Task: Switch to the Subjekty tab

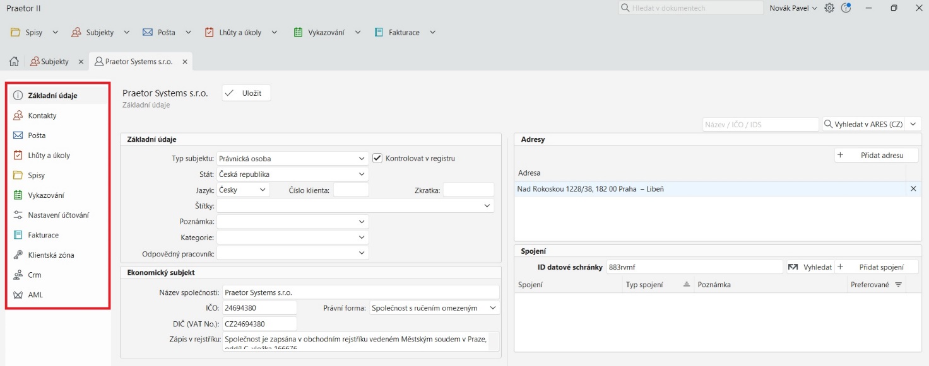Action: click(54, 62)
